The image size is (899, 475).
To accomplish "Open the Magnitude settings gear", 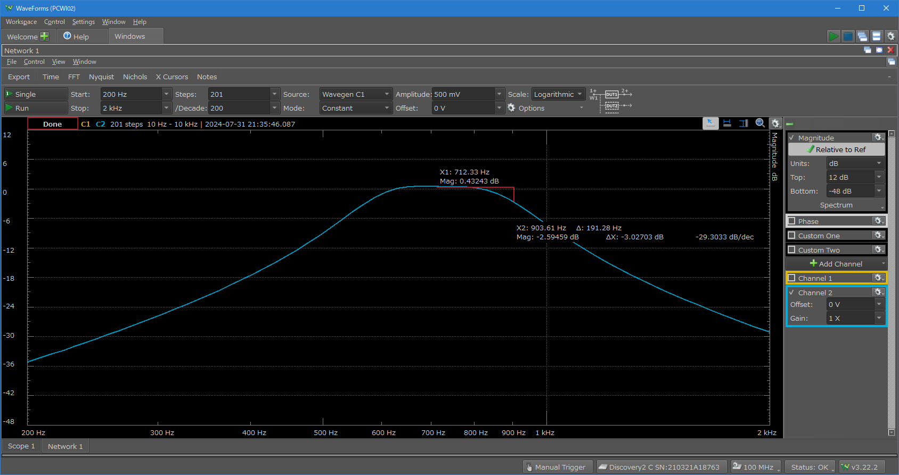I will click(x=879, y=138).
